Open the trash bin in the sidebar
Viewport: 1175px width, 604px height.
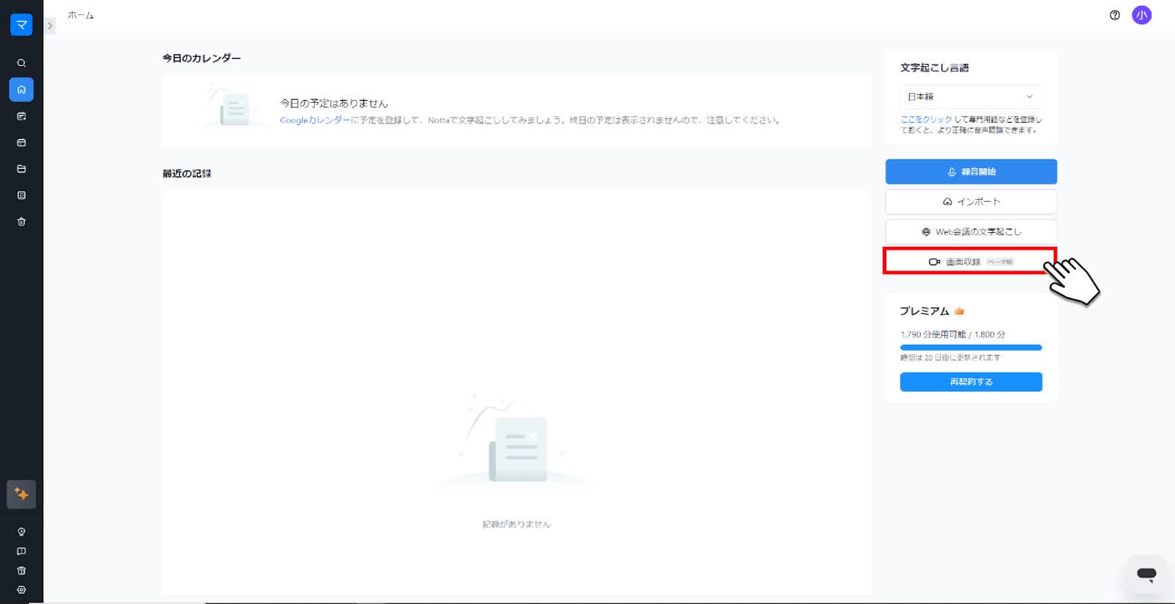coord(21,222)
